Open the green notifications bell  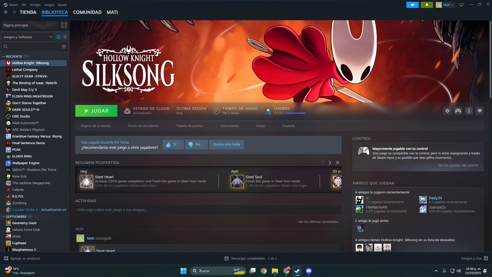coord(427,5)
